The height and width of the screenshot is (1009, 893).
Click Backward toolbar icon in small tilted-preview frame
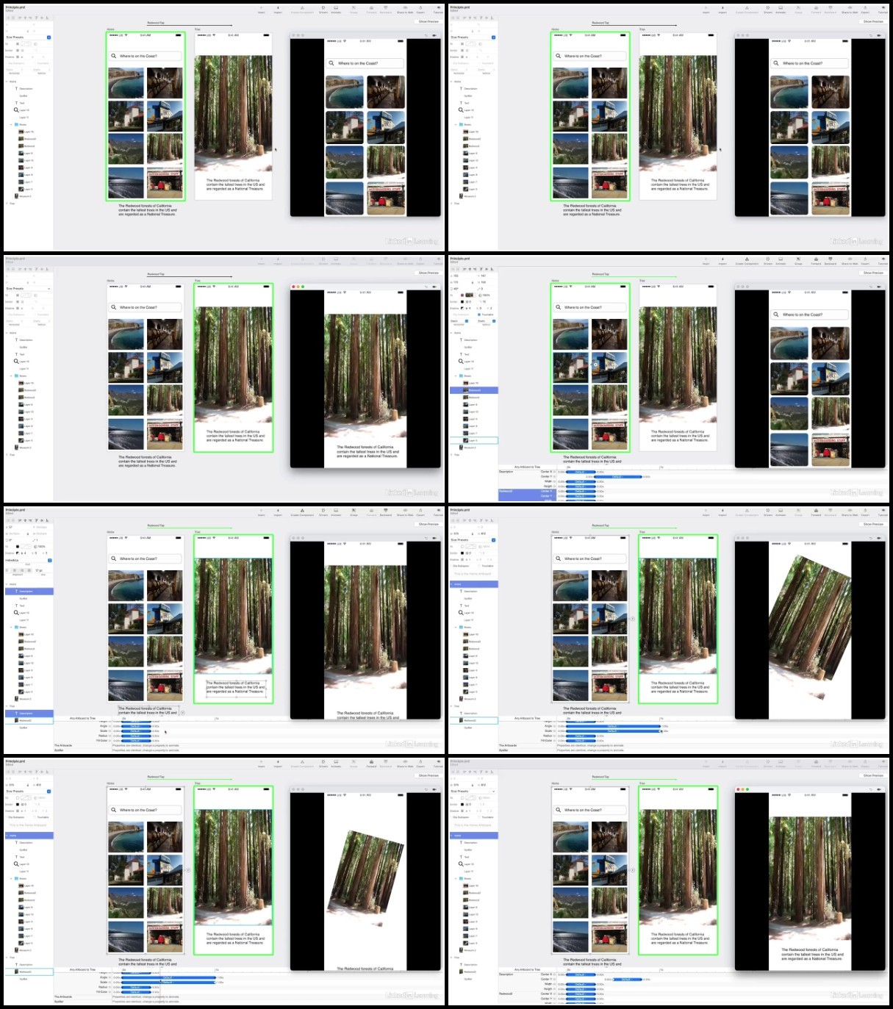[x=385, y=761]
